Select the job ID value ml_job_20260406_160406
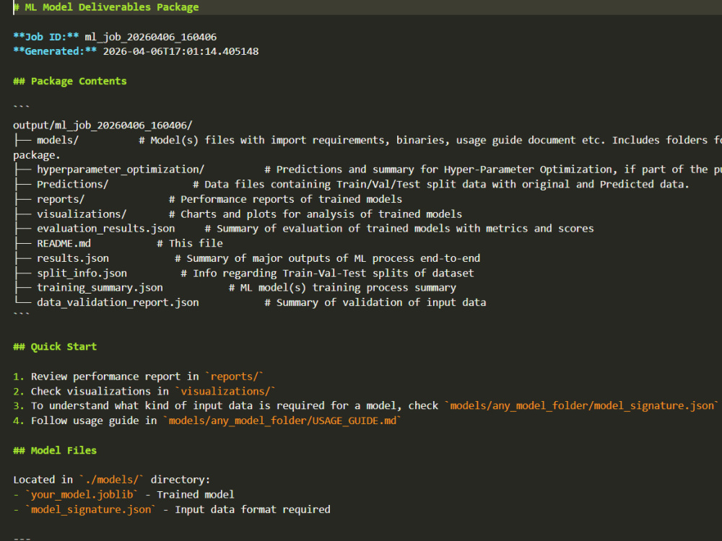The height and width of the screenshot is (541, 722). click(x=151, y=37)
